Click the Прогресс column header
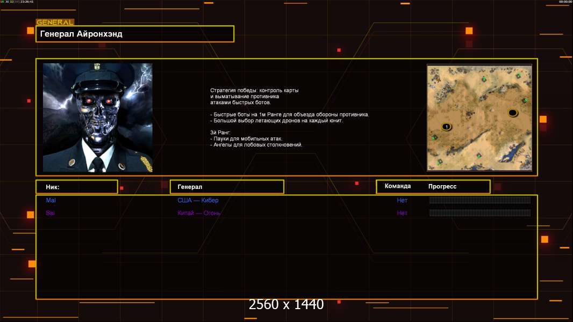Screen dimensions: 573x322 442,187
